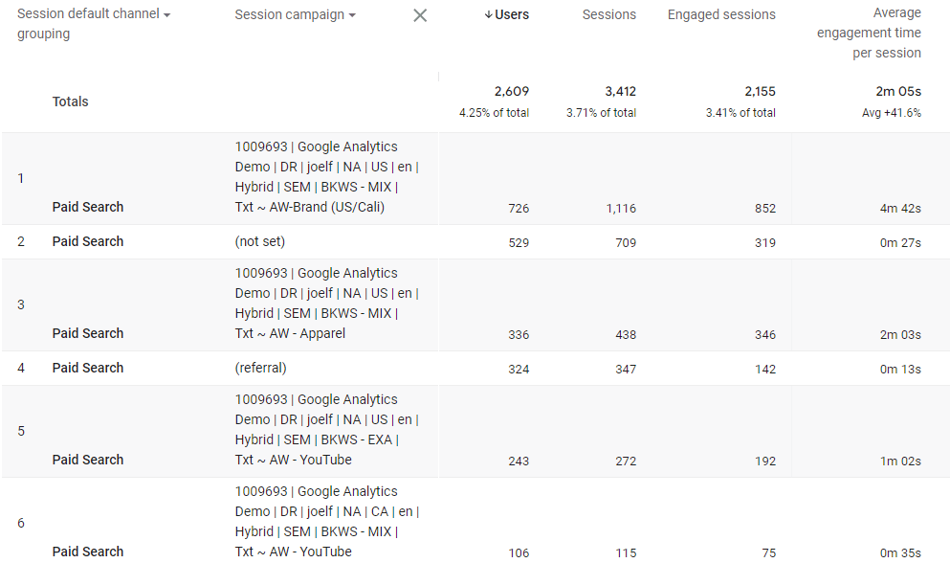
Task: Select the CA AW - YouTube campaign row
Action: pyautogui.click(x=475, y=521)
